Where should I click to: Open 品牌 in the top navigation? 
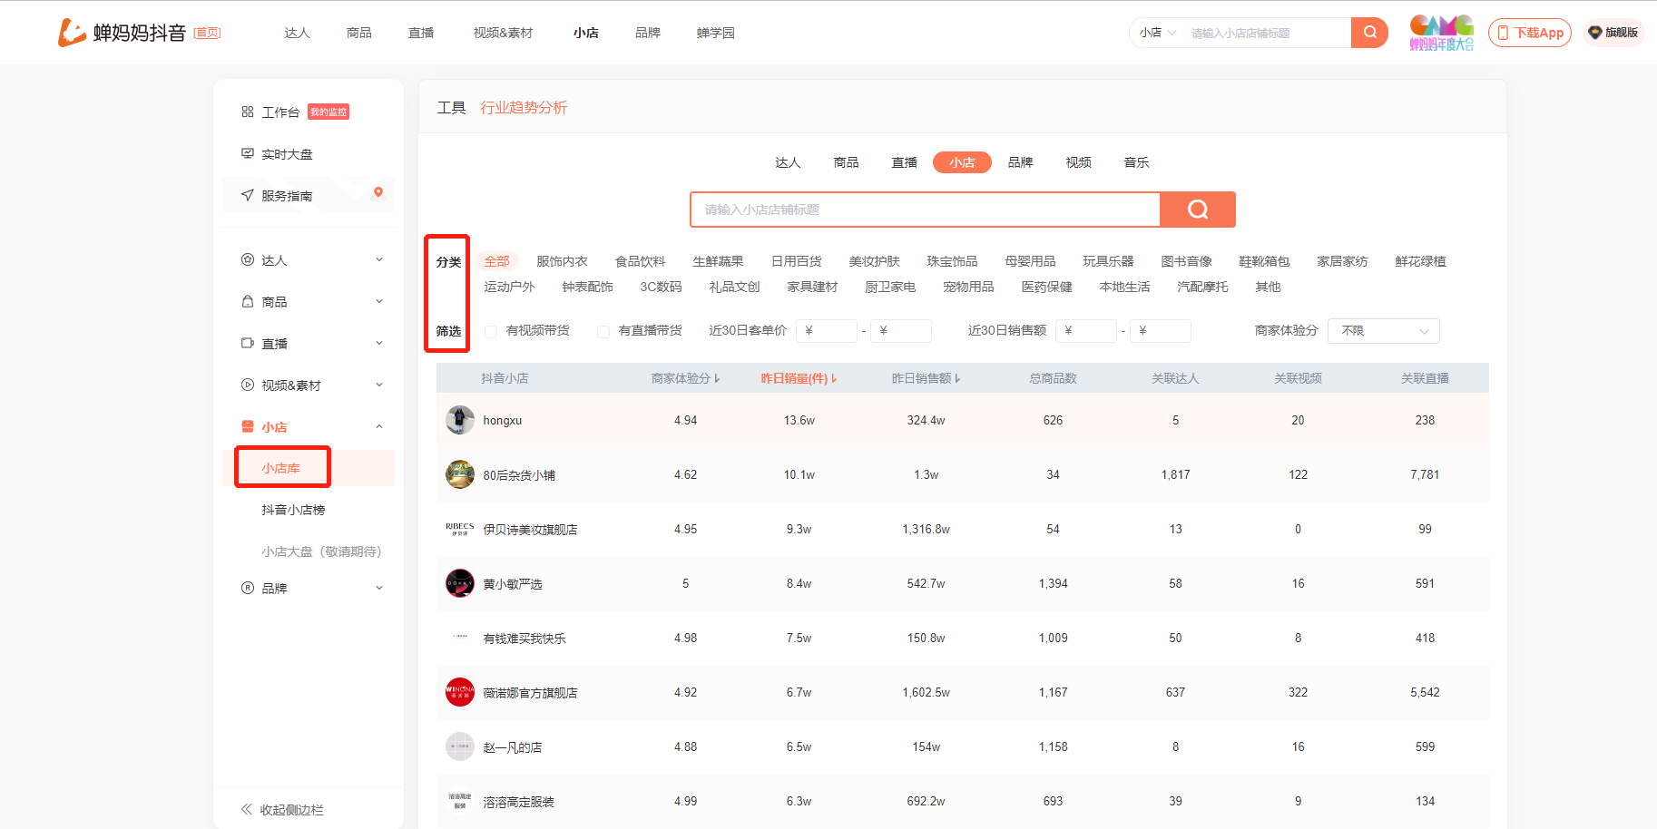pyautogui.click(x=648, y=33)
